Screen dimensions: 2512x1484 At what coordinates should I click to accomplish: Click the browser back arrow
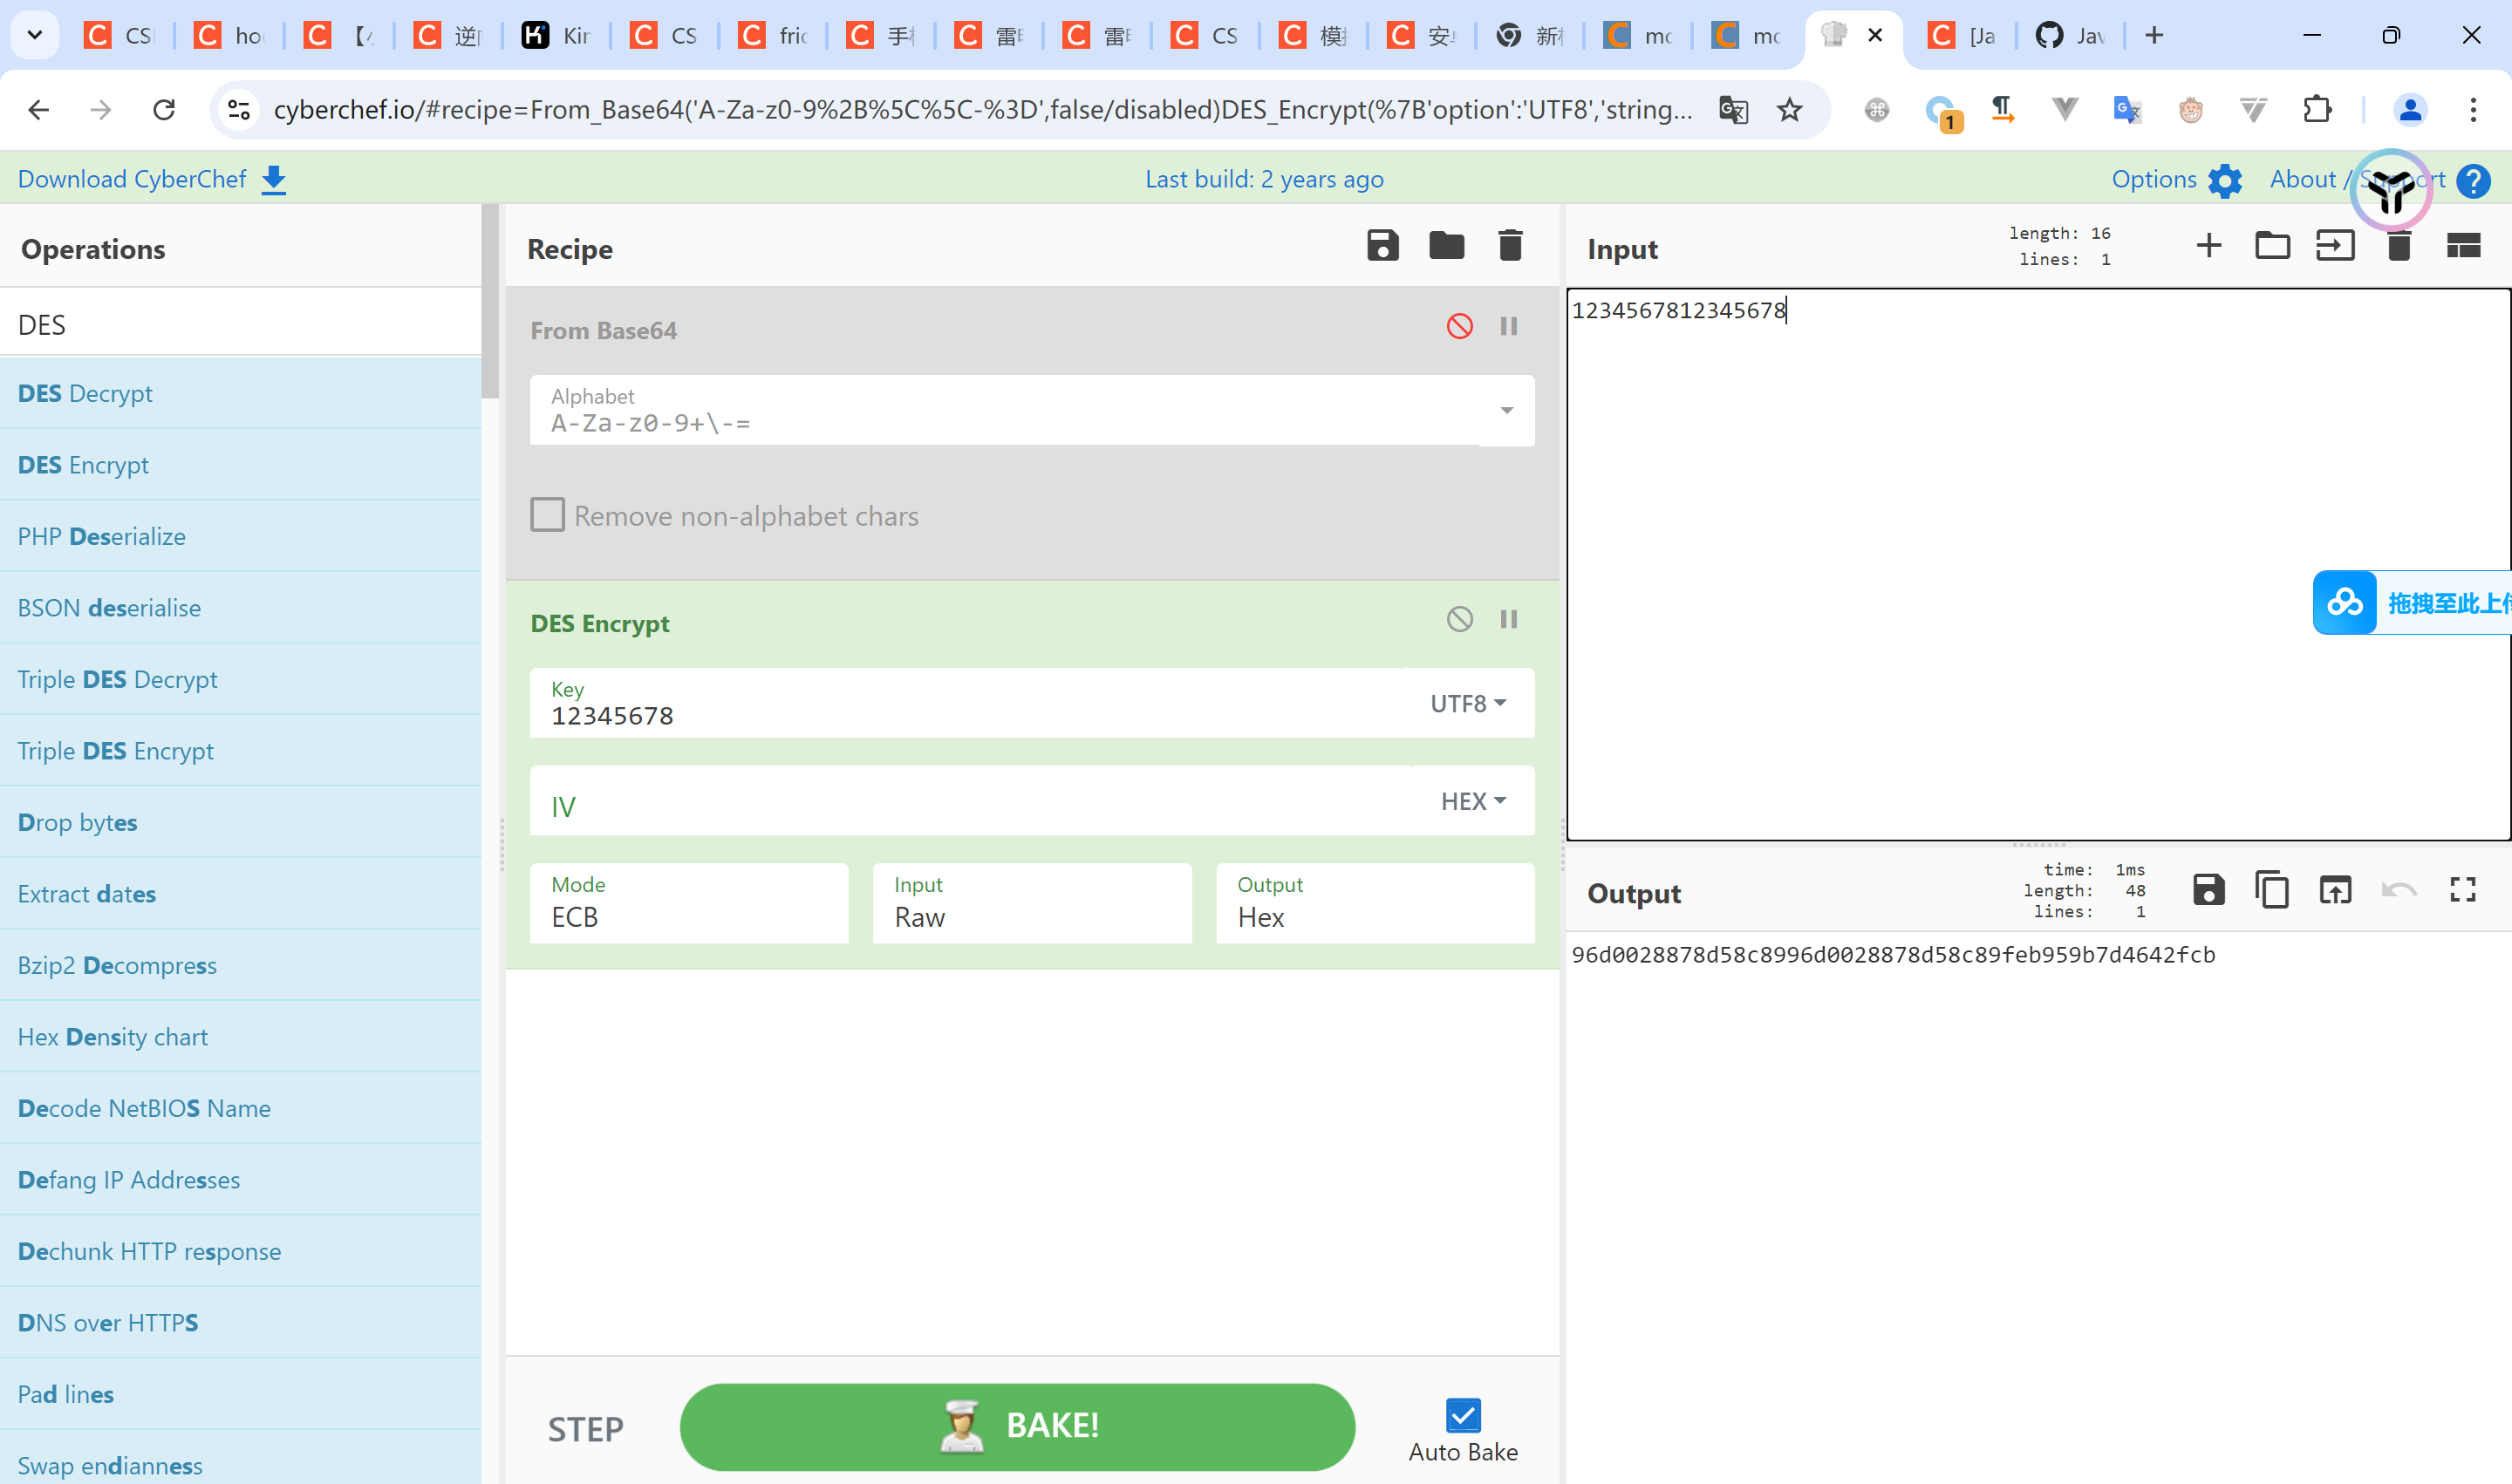tap(38, 109)
